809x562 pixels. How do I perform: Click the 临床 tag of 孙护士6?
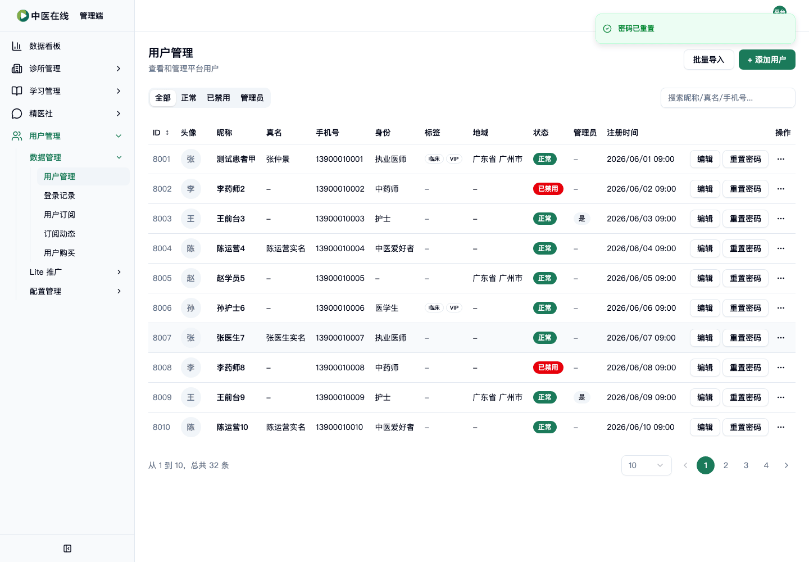pyautogui.click(x=434, y=308)
